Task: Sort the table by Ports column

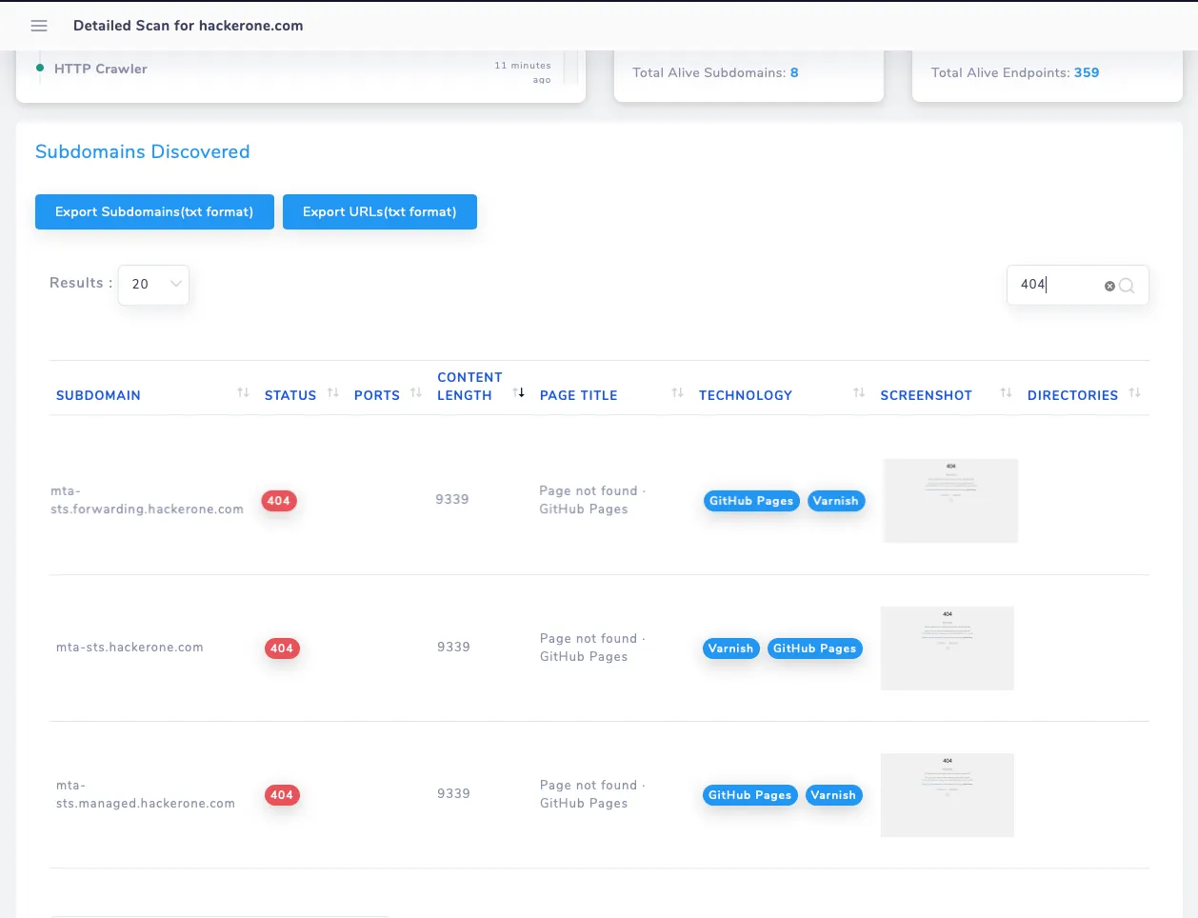Action: pyautogui.click(x=416, y=391)
